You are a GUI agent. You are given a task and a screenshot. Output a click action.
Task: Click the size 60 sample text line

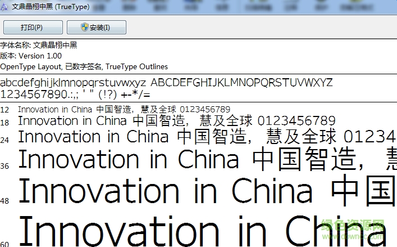(203, 230)
